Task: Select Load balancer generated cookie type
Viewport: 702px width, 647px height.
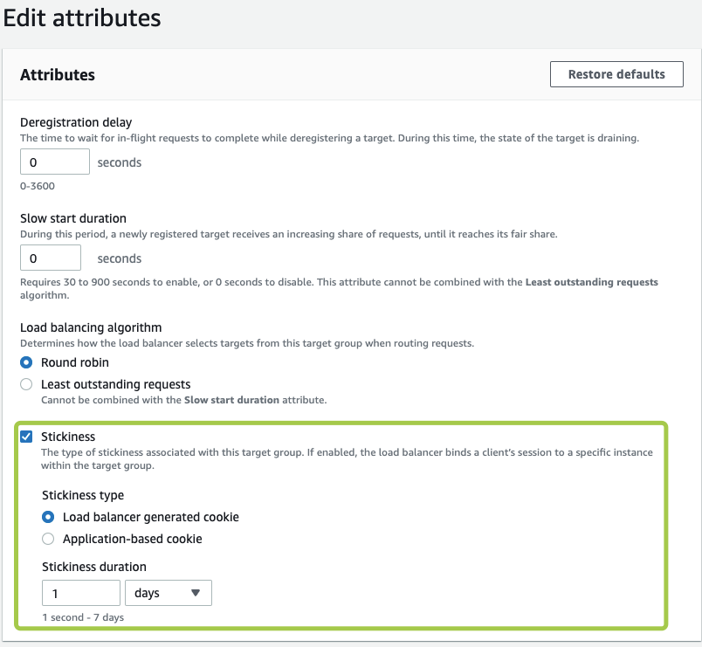Action: 49,517
